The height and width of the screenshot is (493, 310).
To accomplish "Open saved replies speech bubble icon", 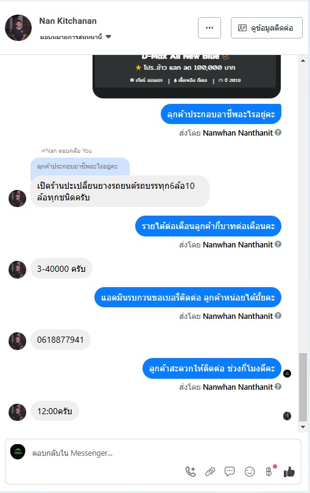I will 230,471.
